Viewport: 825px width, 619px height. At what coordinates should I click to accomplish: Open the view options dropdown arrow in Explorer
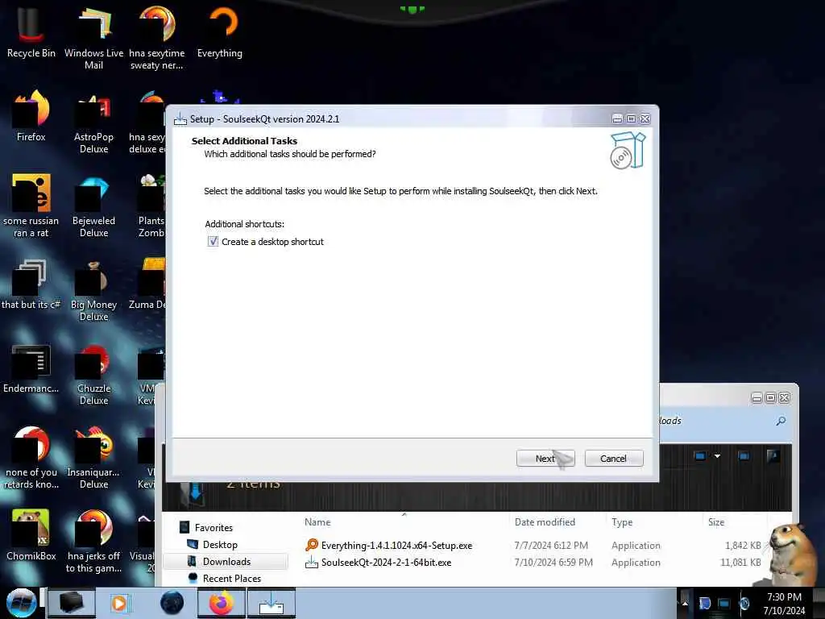pos(717,456)
